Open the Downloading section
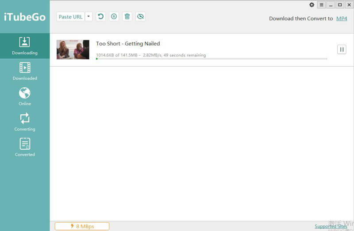The image size is (354, 231). pos(25,46)
